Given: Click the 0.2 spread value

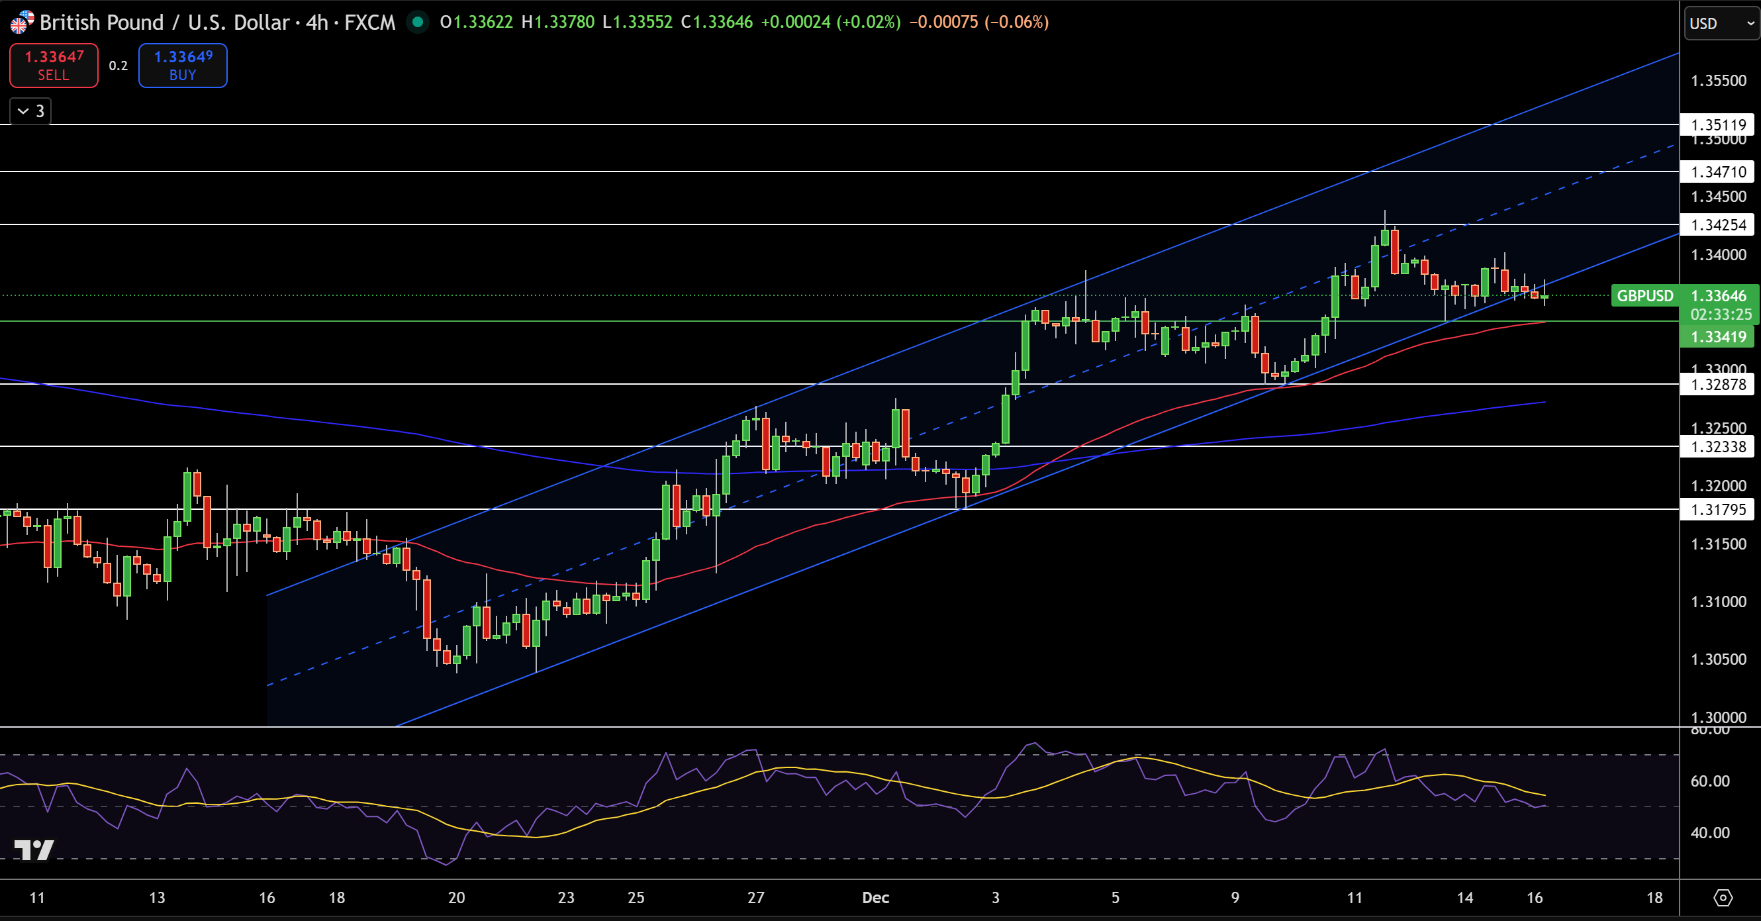Looking at the screenshot, I should coord(118,66).
